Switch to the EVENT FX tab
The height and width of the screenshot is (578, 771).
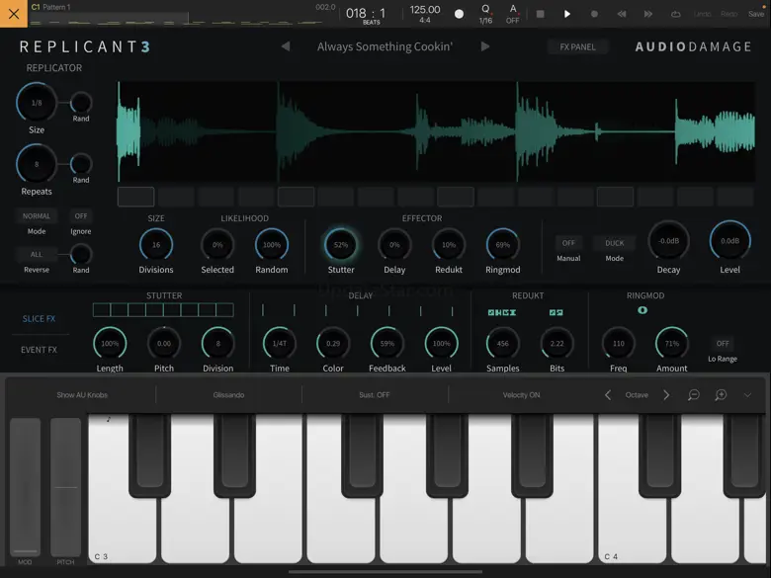39,350
